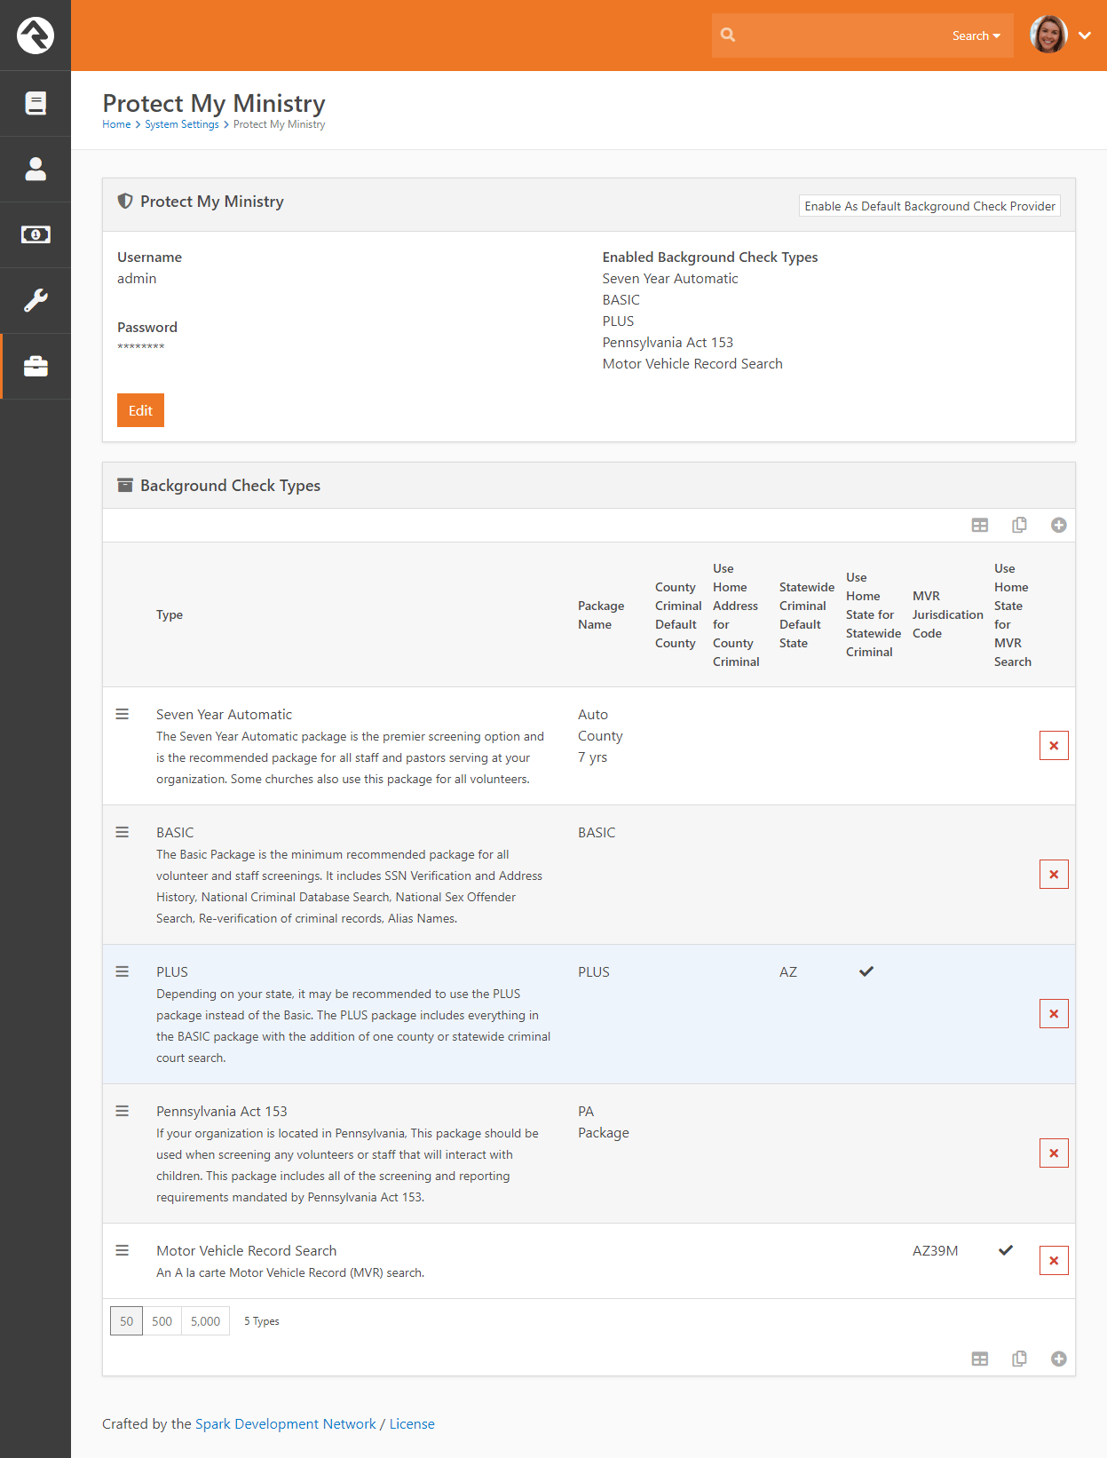Set page size to 50
This screenshot has width=1107, height=1458.
pyautogui.click(x=126, y=1321)
